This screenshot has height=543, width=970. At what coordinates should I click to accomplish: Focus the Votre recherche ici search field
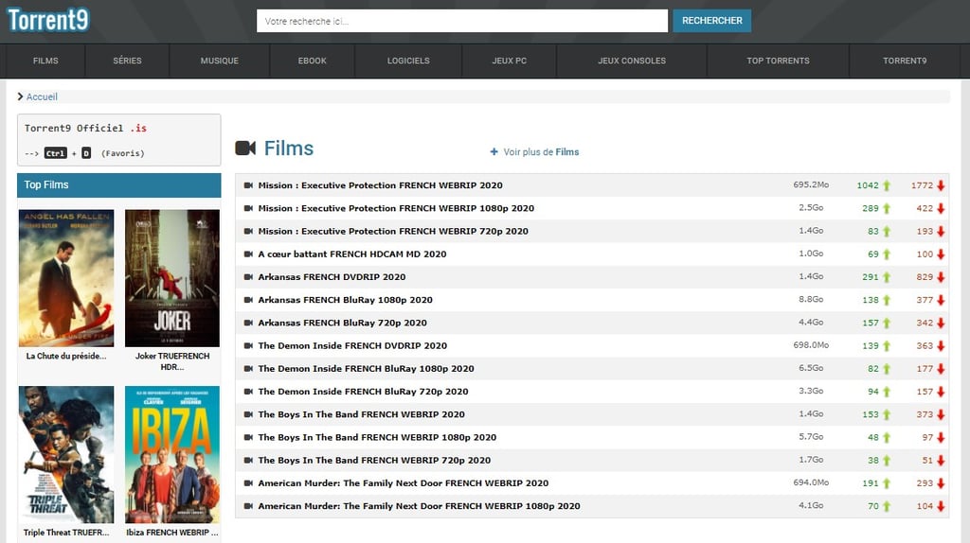pyautogui.click(x=462, y=21)
